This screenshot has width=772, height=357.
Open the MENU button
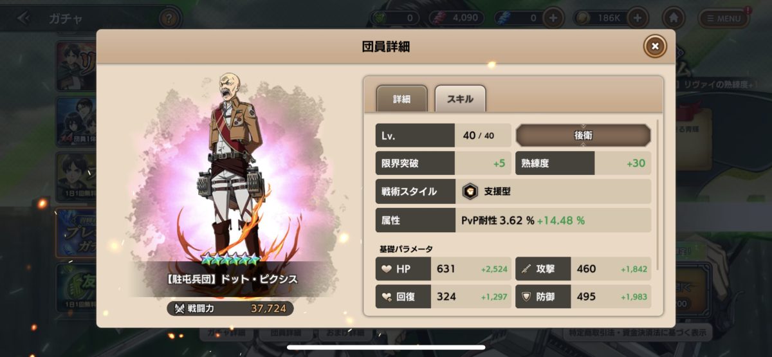pos(724,18)
